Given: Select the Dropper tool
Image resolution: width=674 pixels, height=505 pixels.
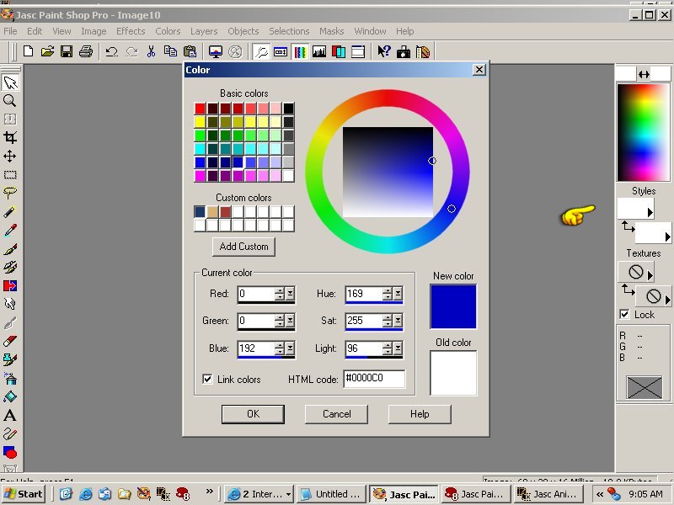Looking at the screenshot, I should pos(10,230).
